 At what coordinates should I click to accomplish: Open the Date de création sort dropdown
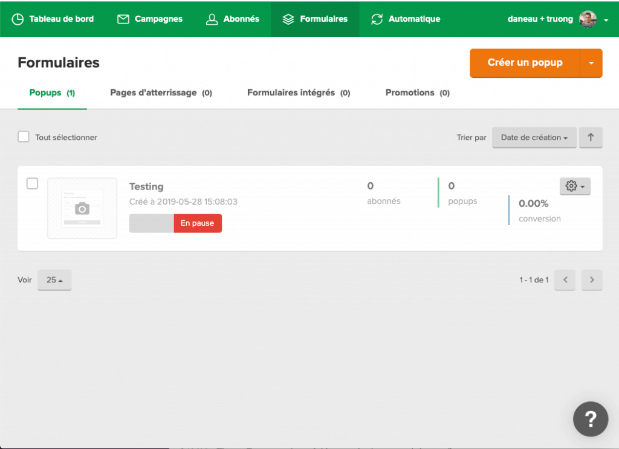coord(534,138)
